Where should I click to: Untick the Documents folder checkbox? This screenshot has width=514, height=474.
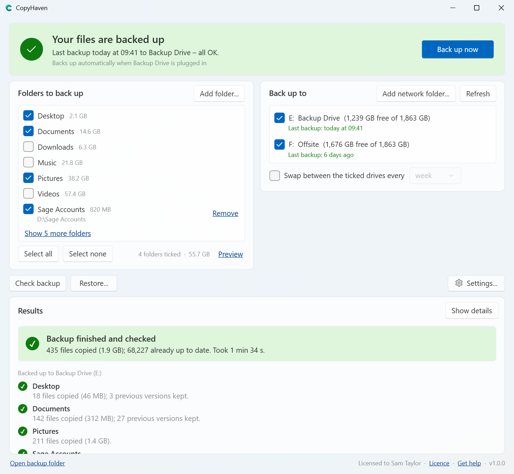click(28, 131)
